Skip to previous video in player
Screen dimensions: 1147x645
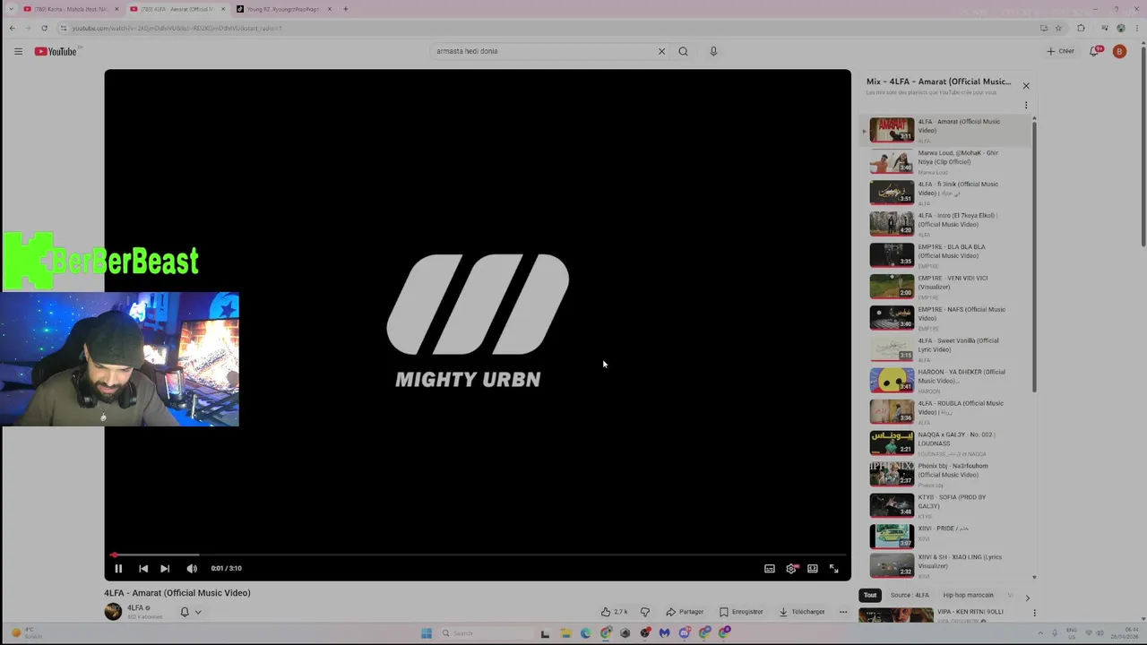click(143, 568)
